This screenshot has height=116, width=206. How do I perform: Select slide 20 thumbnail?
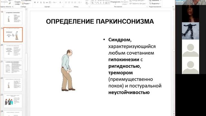[x=13, y=51]
